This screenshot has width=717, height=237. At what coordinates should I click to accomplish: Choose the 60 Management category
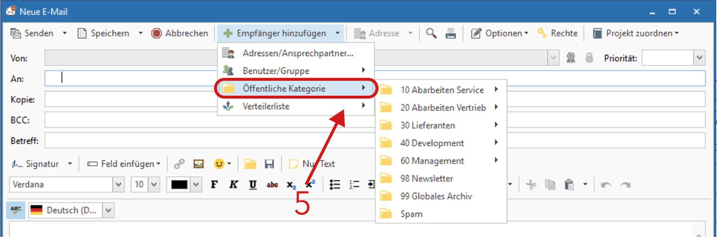(441, 161)
